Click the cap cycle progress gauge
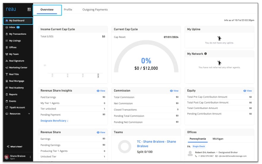The width and height of the screenshot is (262, 164). coord(146,61)
